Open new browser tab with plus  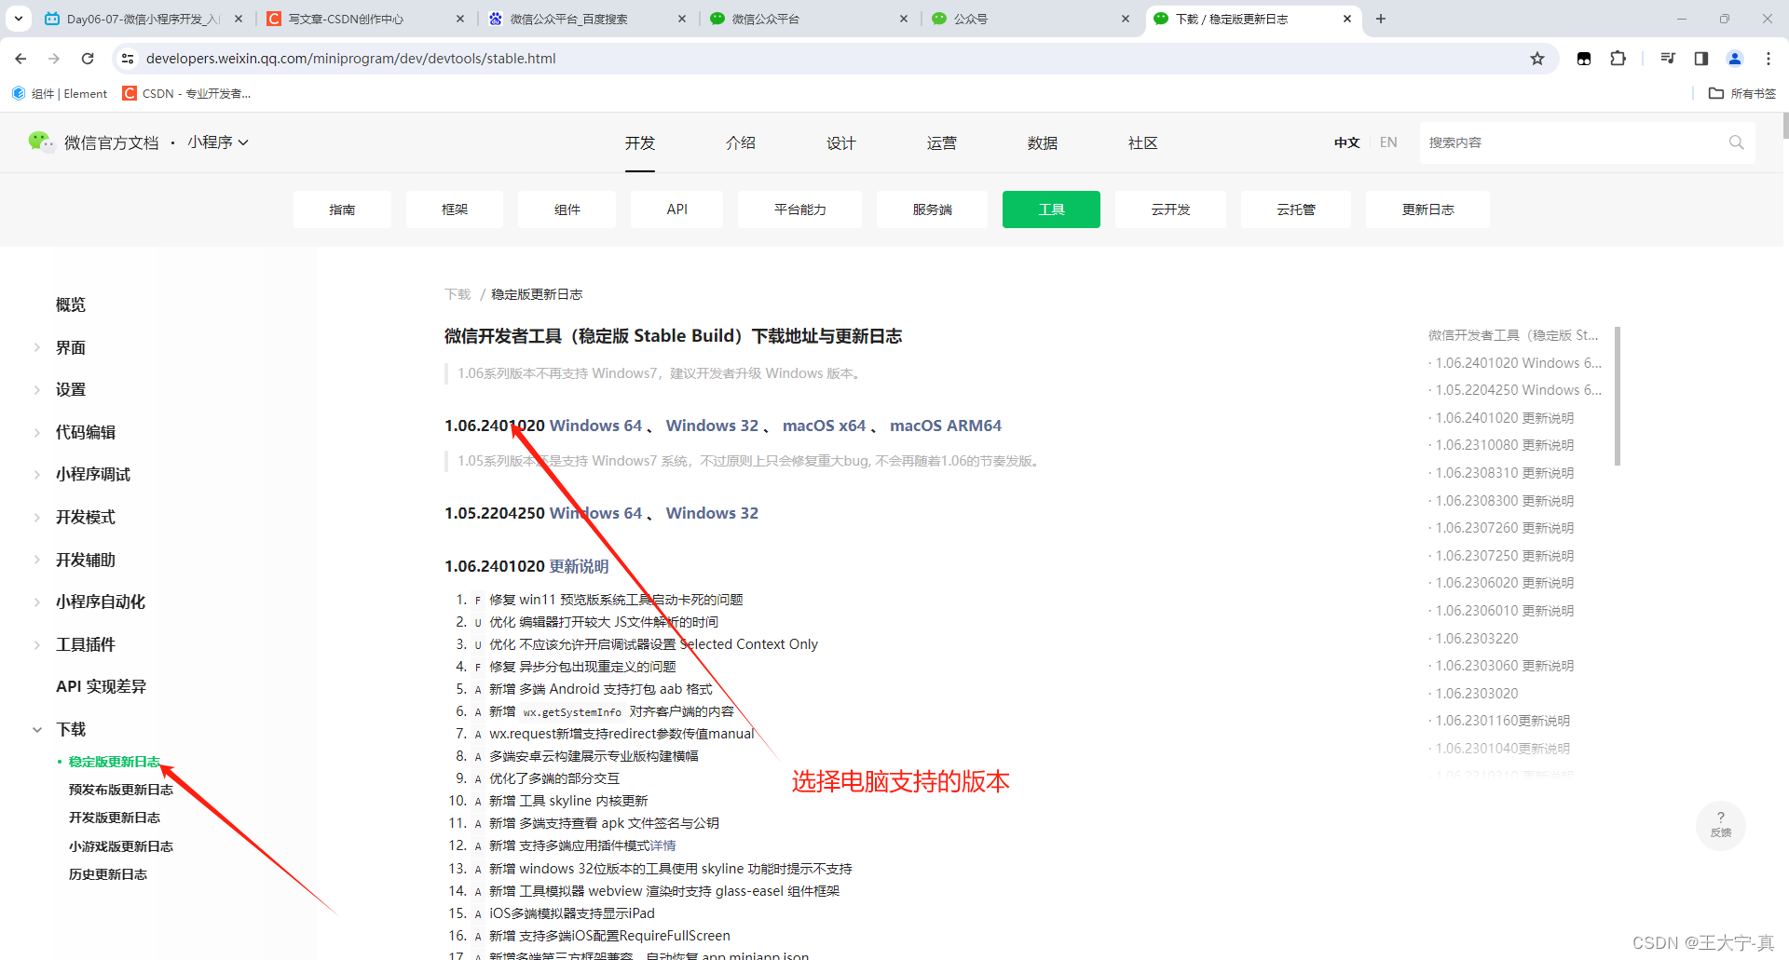pyautogui.click(x=1381, y=19)
